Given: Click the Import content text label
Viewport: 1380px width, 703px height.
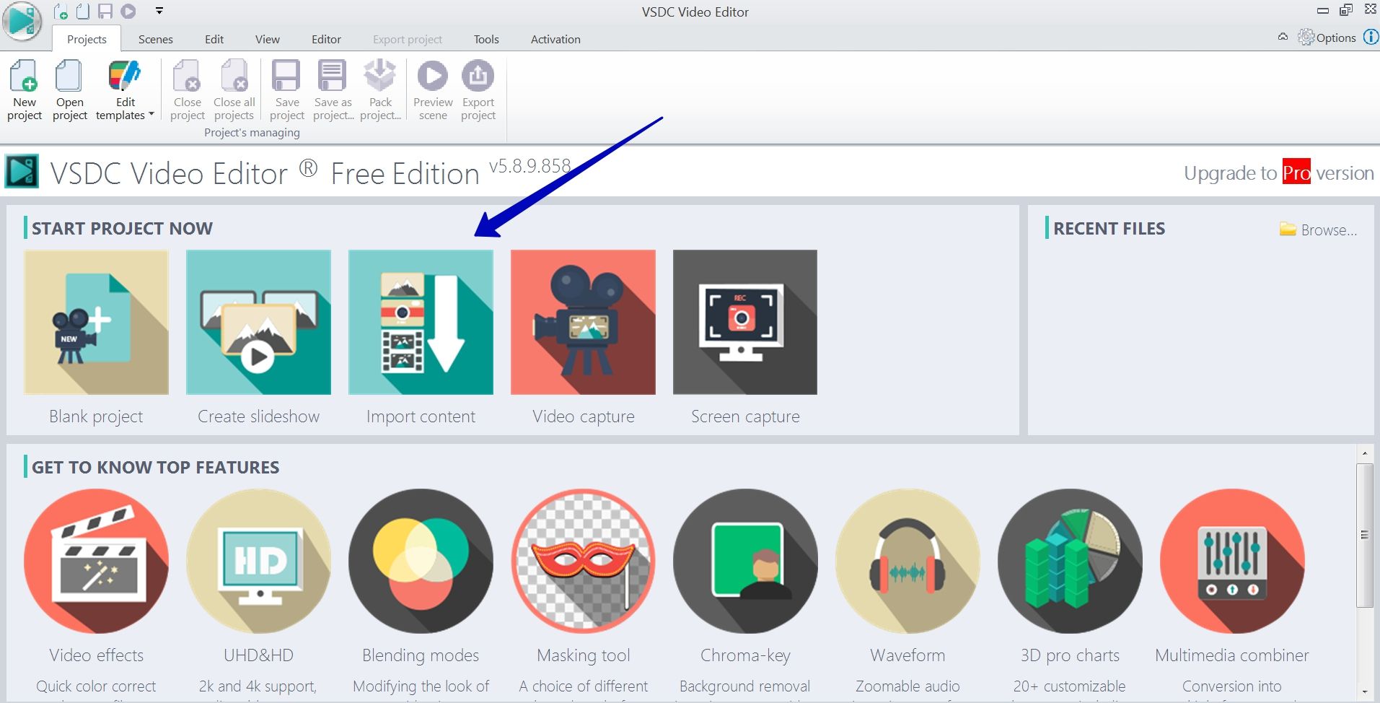Looking at the screenshot, I should click(421, 416).
